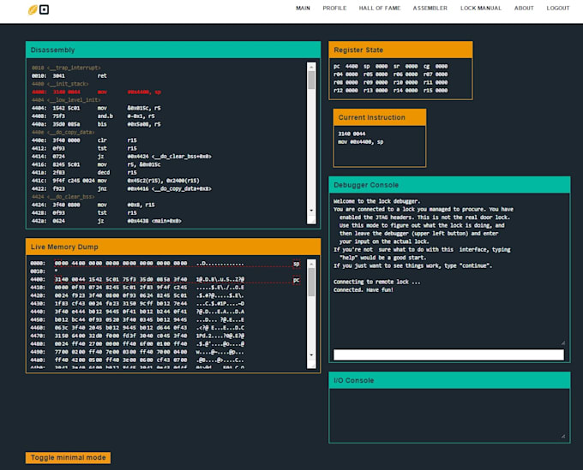Click Disassembly scrollbar up arrow
The height and width of the screenshot is (470, 583).
tap(311, 65)
